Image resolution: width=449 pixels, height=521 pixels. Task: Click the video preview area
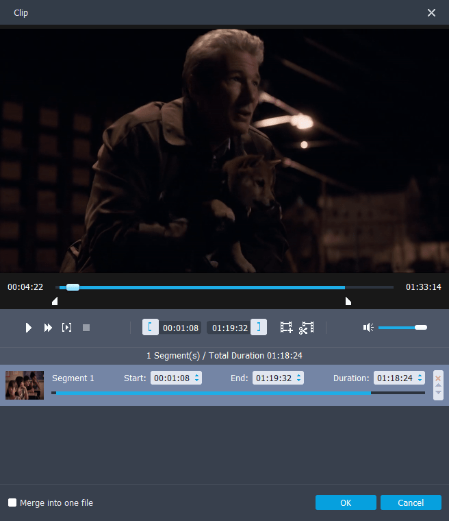point(224,151)
